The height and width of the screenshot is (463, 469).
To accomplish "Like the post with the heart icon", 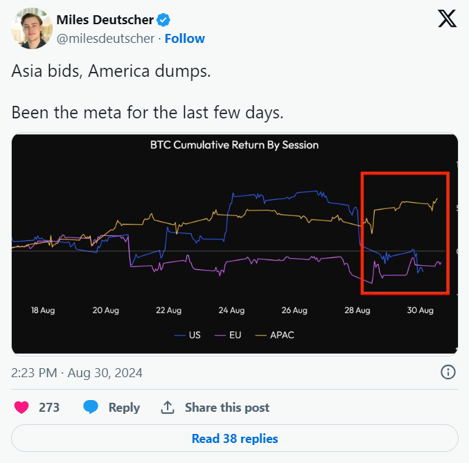I will pos(21,408).
